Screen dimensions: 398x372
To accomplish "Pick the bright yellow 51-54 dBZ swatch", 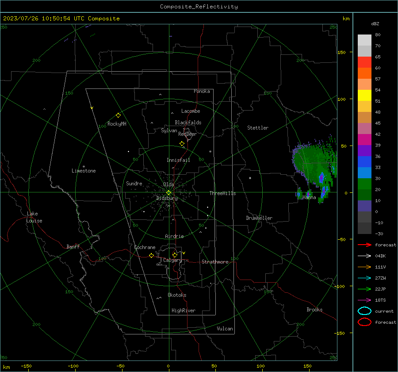I will pyautogui.click(x=364, y=96).
